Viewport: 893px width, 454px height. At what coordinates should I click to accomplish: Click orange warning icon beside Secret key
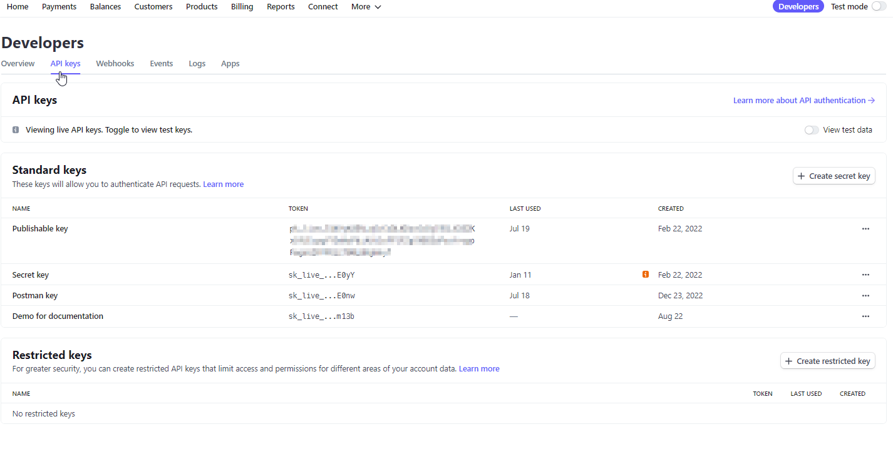(645, 275)
